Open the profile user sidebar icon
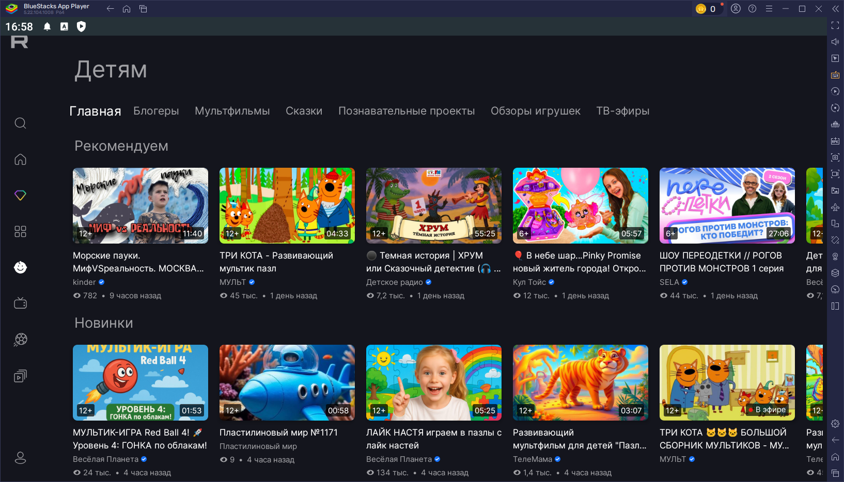 tap(20, 458)
